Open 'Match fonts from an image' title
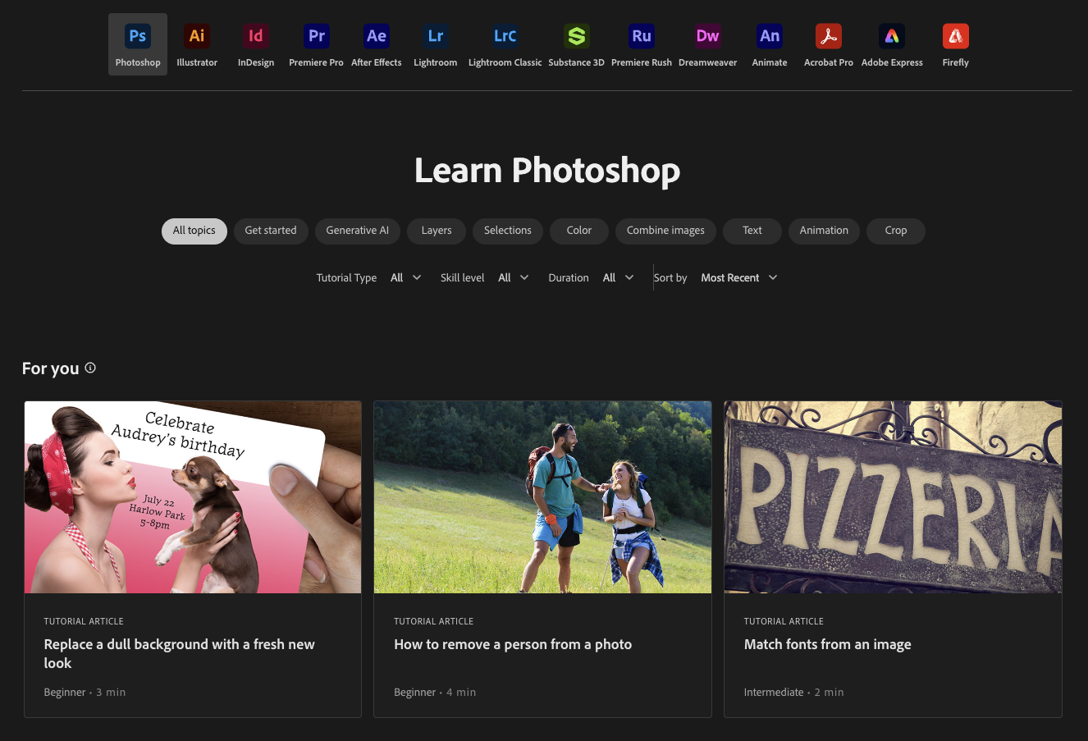Viewport: 1088px width, 741px height. 827,645
